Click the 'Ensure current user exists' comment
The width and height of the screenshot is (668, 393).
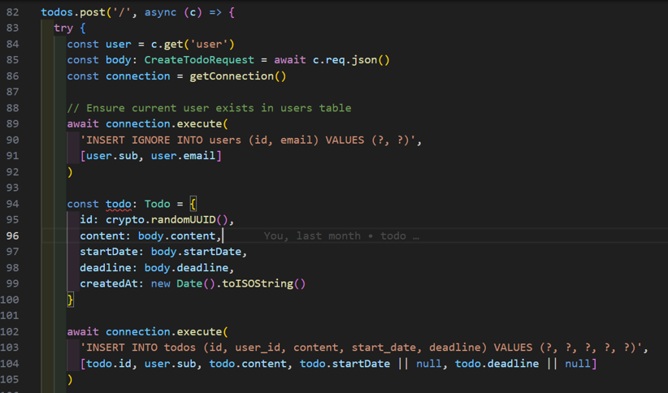(209, 108)
